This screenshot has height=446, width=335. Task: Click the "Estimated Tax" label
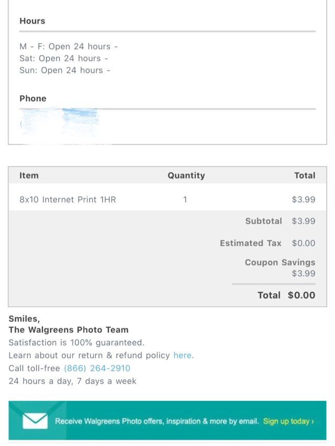(250, 243)
